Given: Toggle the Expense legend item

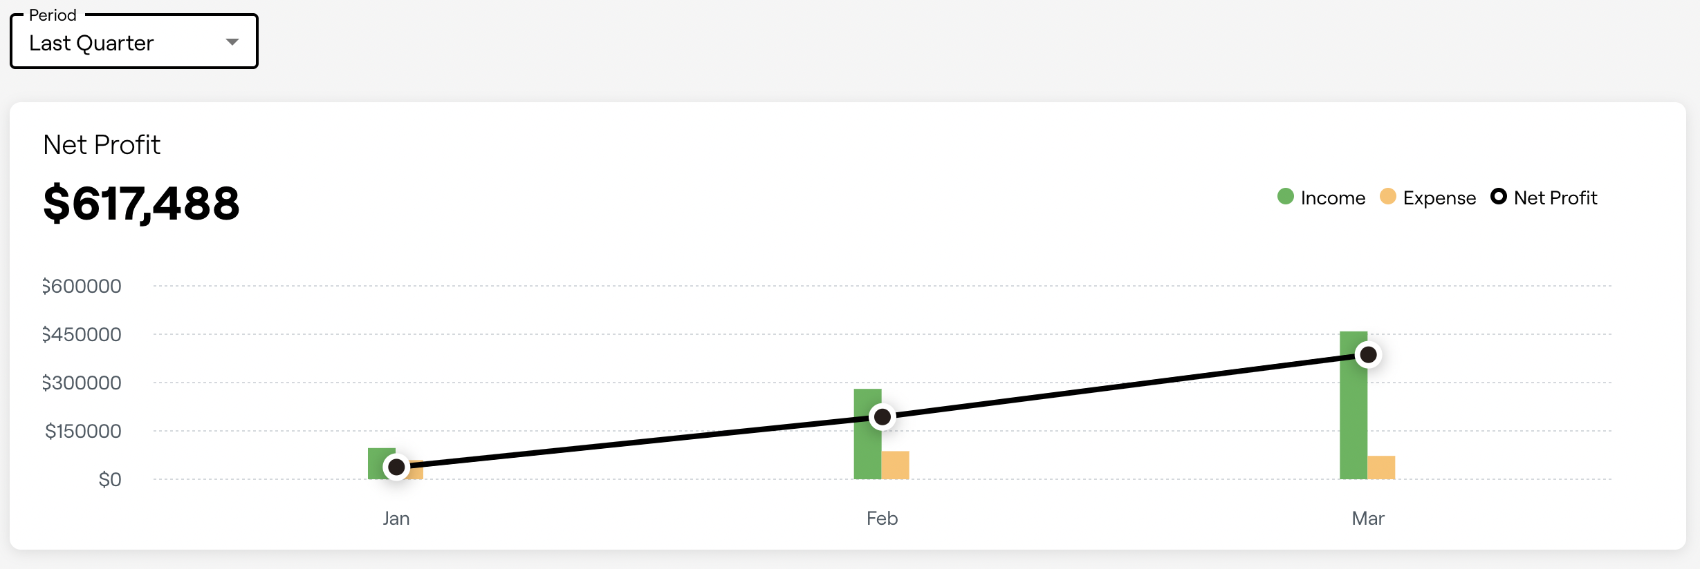Looking at the screenshot, I should pos(1428,197).
